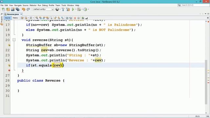Click the warning hint bulb beside StringBuffer line
210x118 pixels.
pyautogui.click(x=9, y=45)
